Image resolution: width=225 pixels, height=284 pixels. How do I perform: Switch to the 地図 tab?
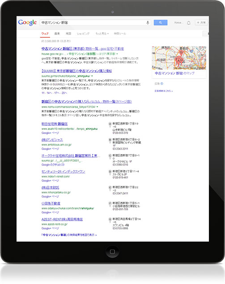pyautogui.click(x=68, y=33)
